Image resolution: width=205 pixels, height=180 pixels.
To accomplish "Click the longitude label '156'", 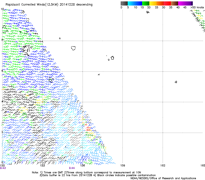I will click(83, 166).
